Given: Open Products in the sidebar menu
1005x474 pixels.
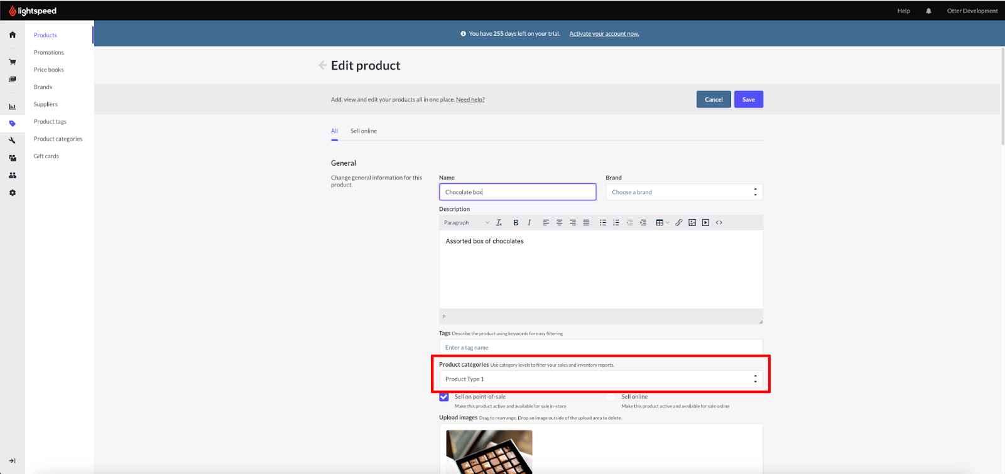Looking at the screenshot, I should (x=45, y=35).
